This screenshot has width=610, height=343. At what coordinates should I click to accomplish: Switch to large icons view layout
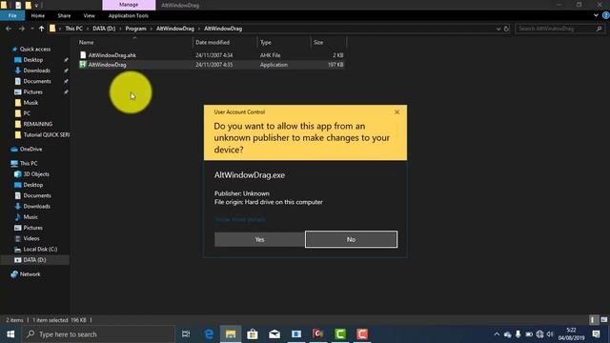point(603,320)
